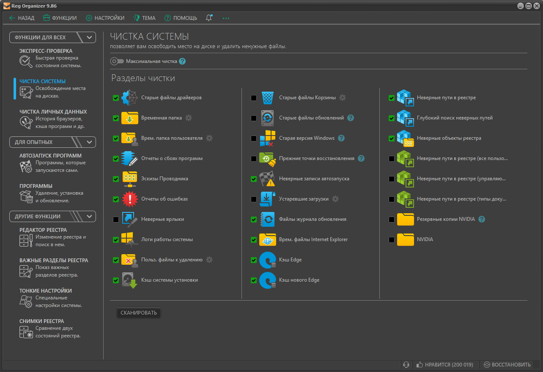Viewport: 543px width, 372px height.
Task: Collapse the ДРУГИЕ ФУНКЦИИ section
Action: click(89, 217)
